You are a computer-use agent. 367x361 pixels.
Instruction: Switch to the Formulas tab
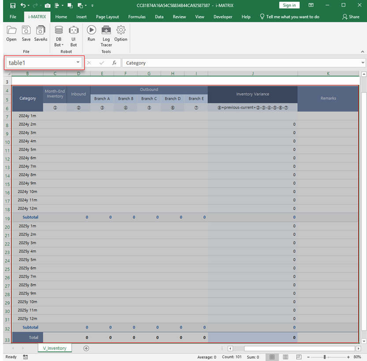click(x=137, y=16)
